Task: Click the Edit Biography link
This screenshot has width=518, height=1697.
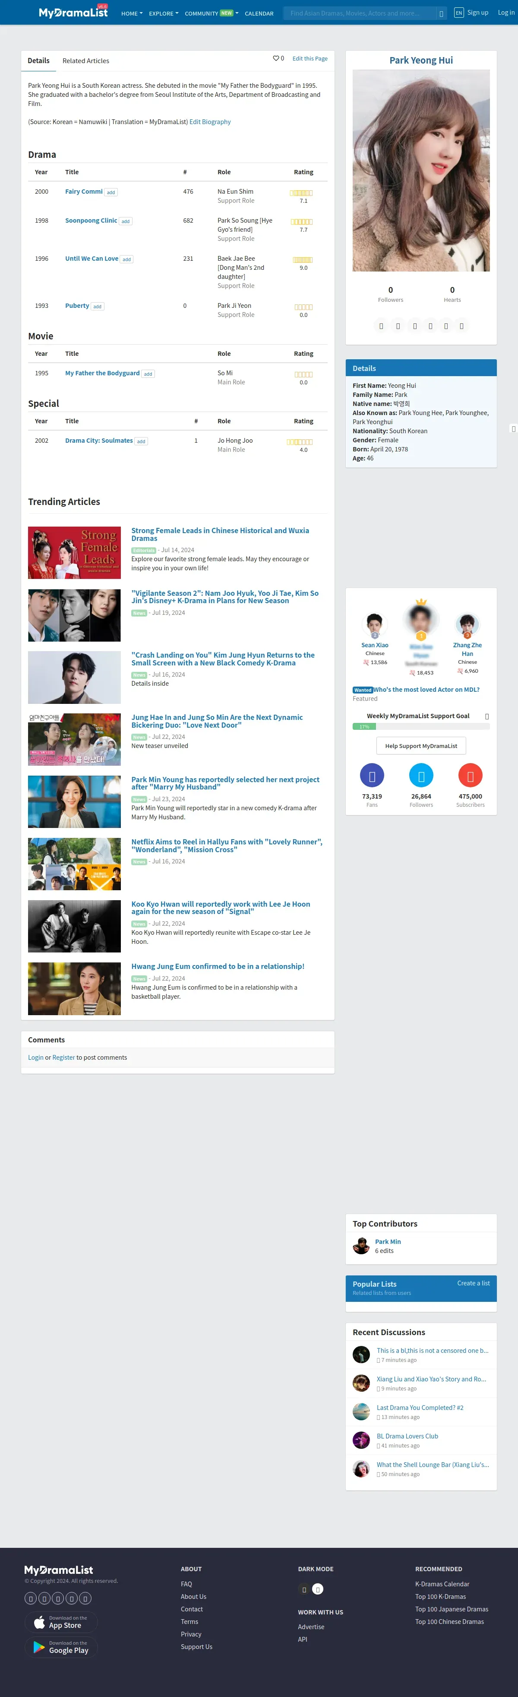Action: (x=210, y=122)
